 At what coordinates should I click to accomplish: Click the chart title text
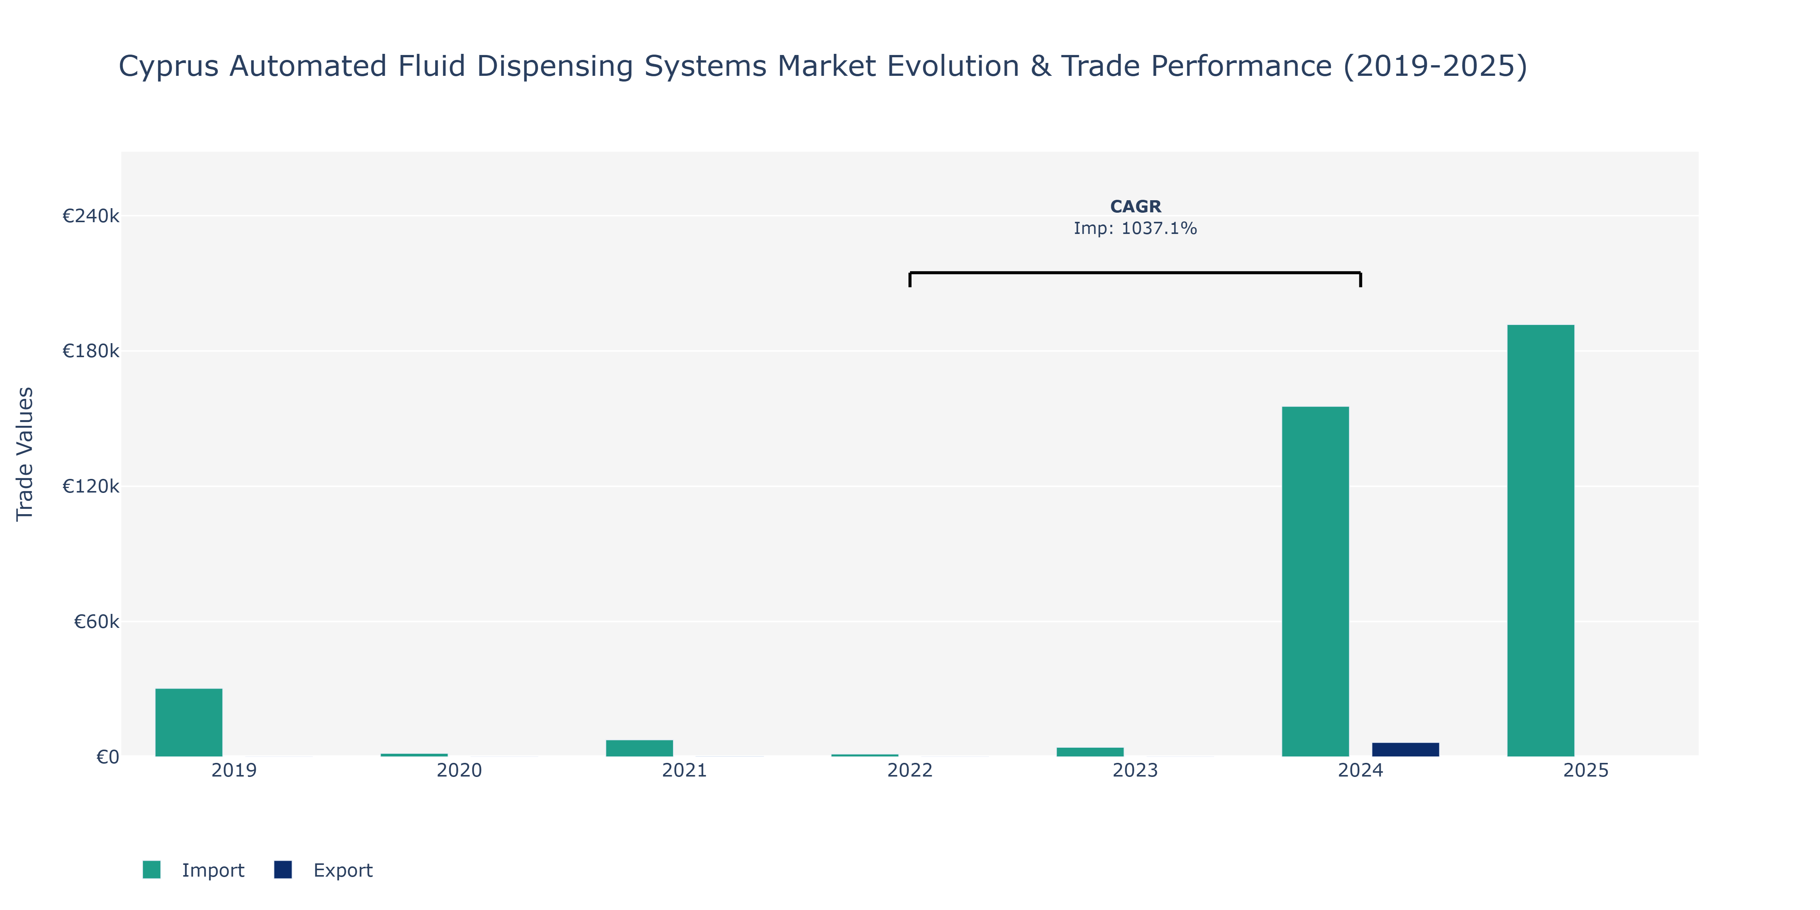(x=822, y=66)
